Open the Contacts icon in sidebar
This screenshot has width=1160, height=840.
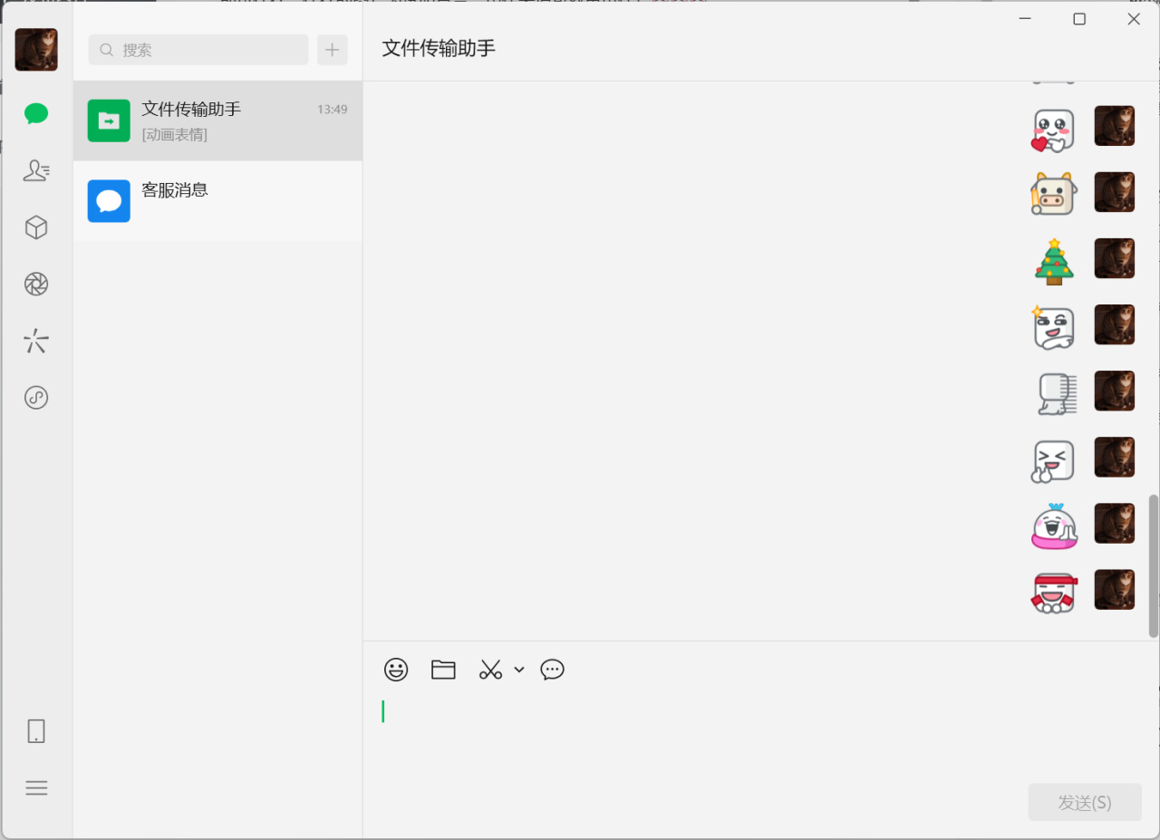(x=36, y=170)
